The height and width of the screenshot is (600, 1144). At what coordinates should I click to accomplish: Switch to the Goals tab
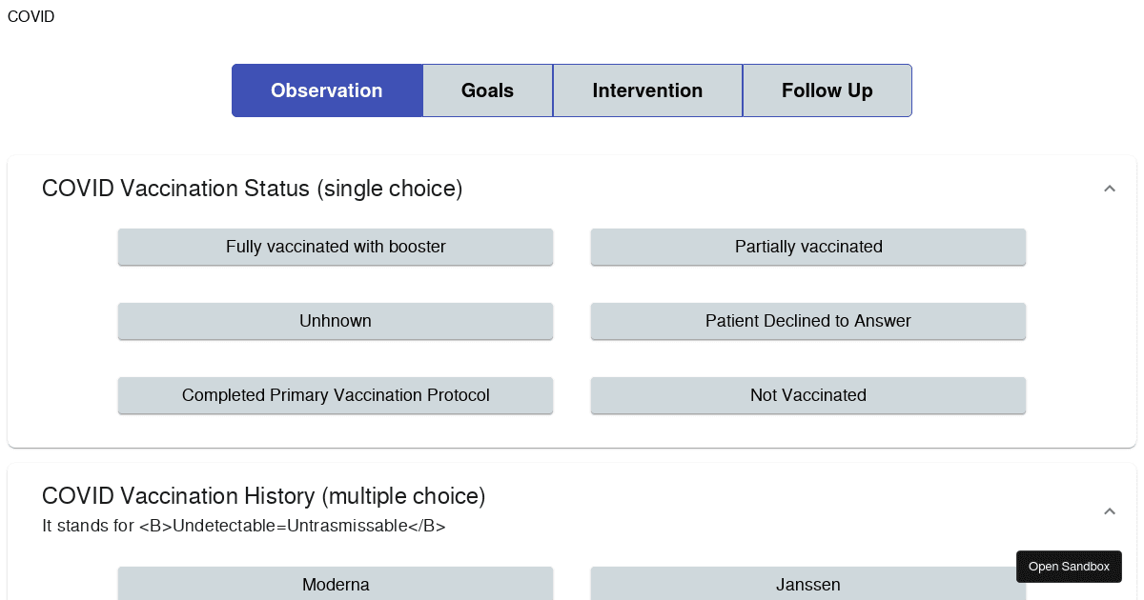[x=487, y=90]
